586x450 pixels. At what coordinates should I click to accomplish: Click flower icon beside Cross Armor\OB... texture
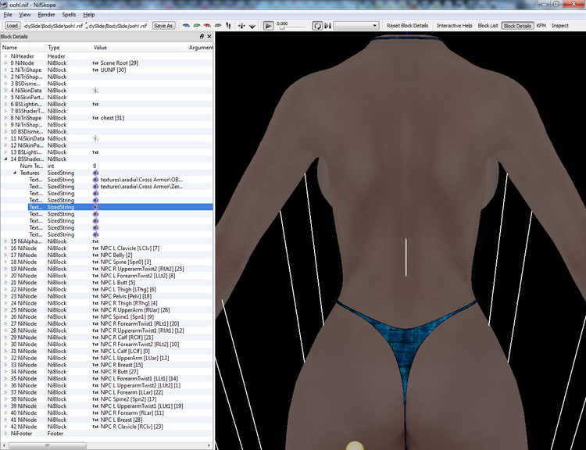95,180
